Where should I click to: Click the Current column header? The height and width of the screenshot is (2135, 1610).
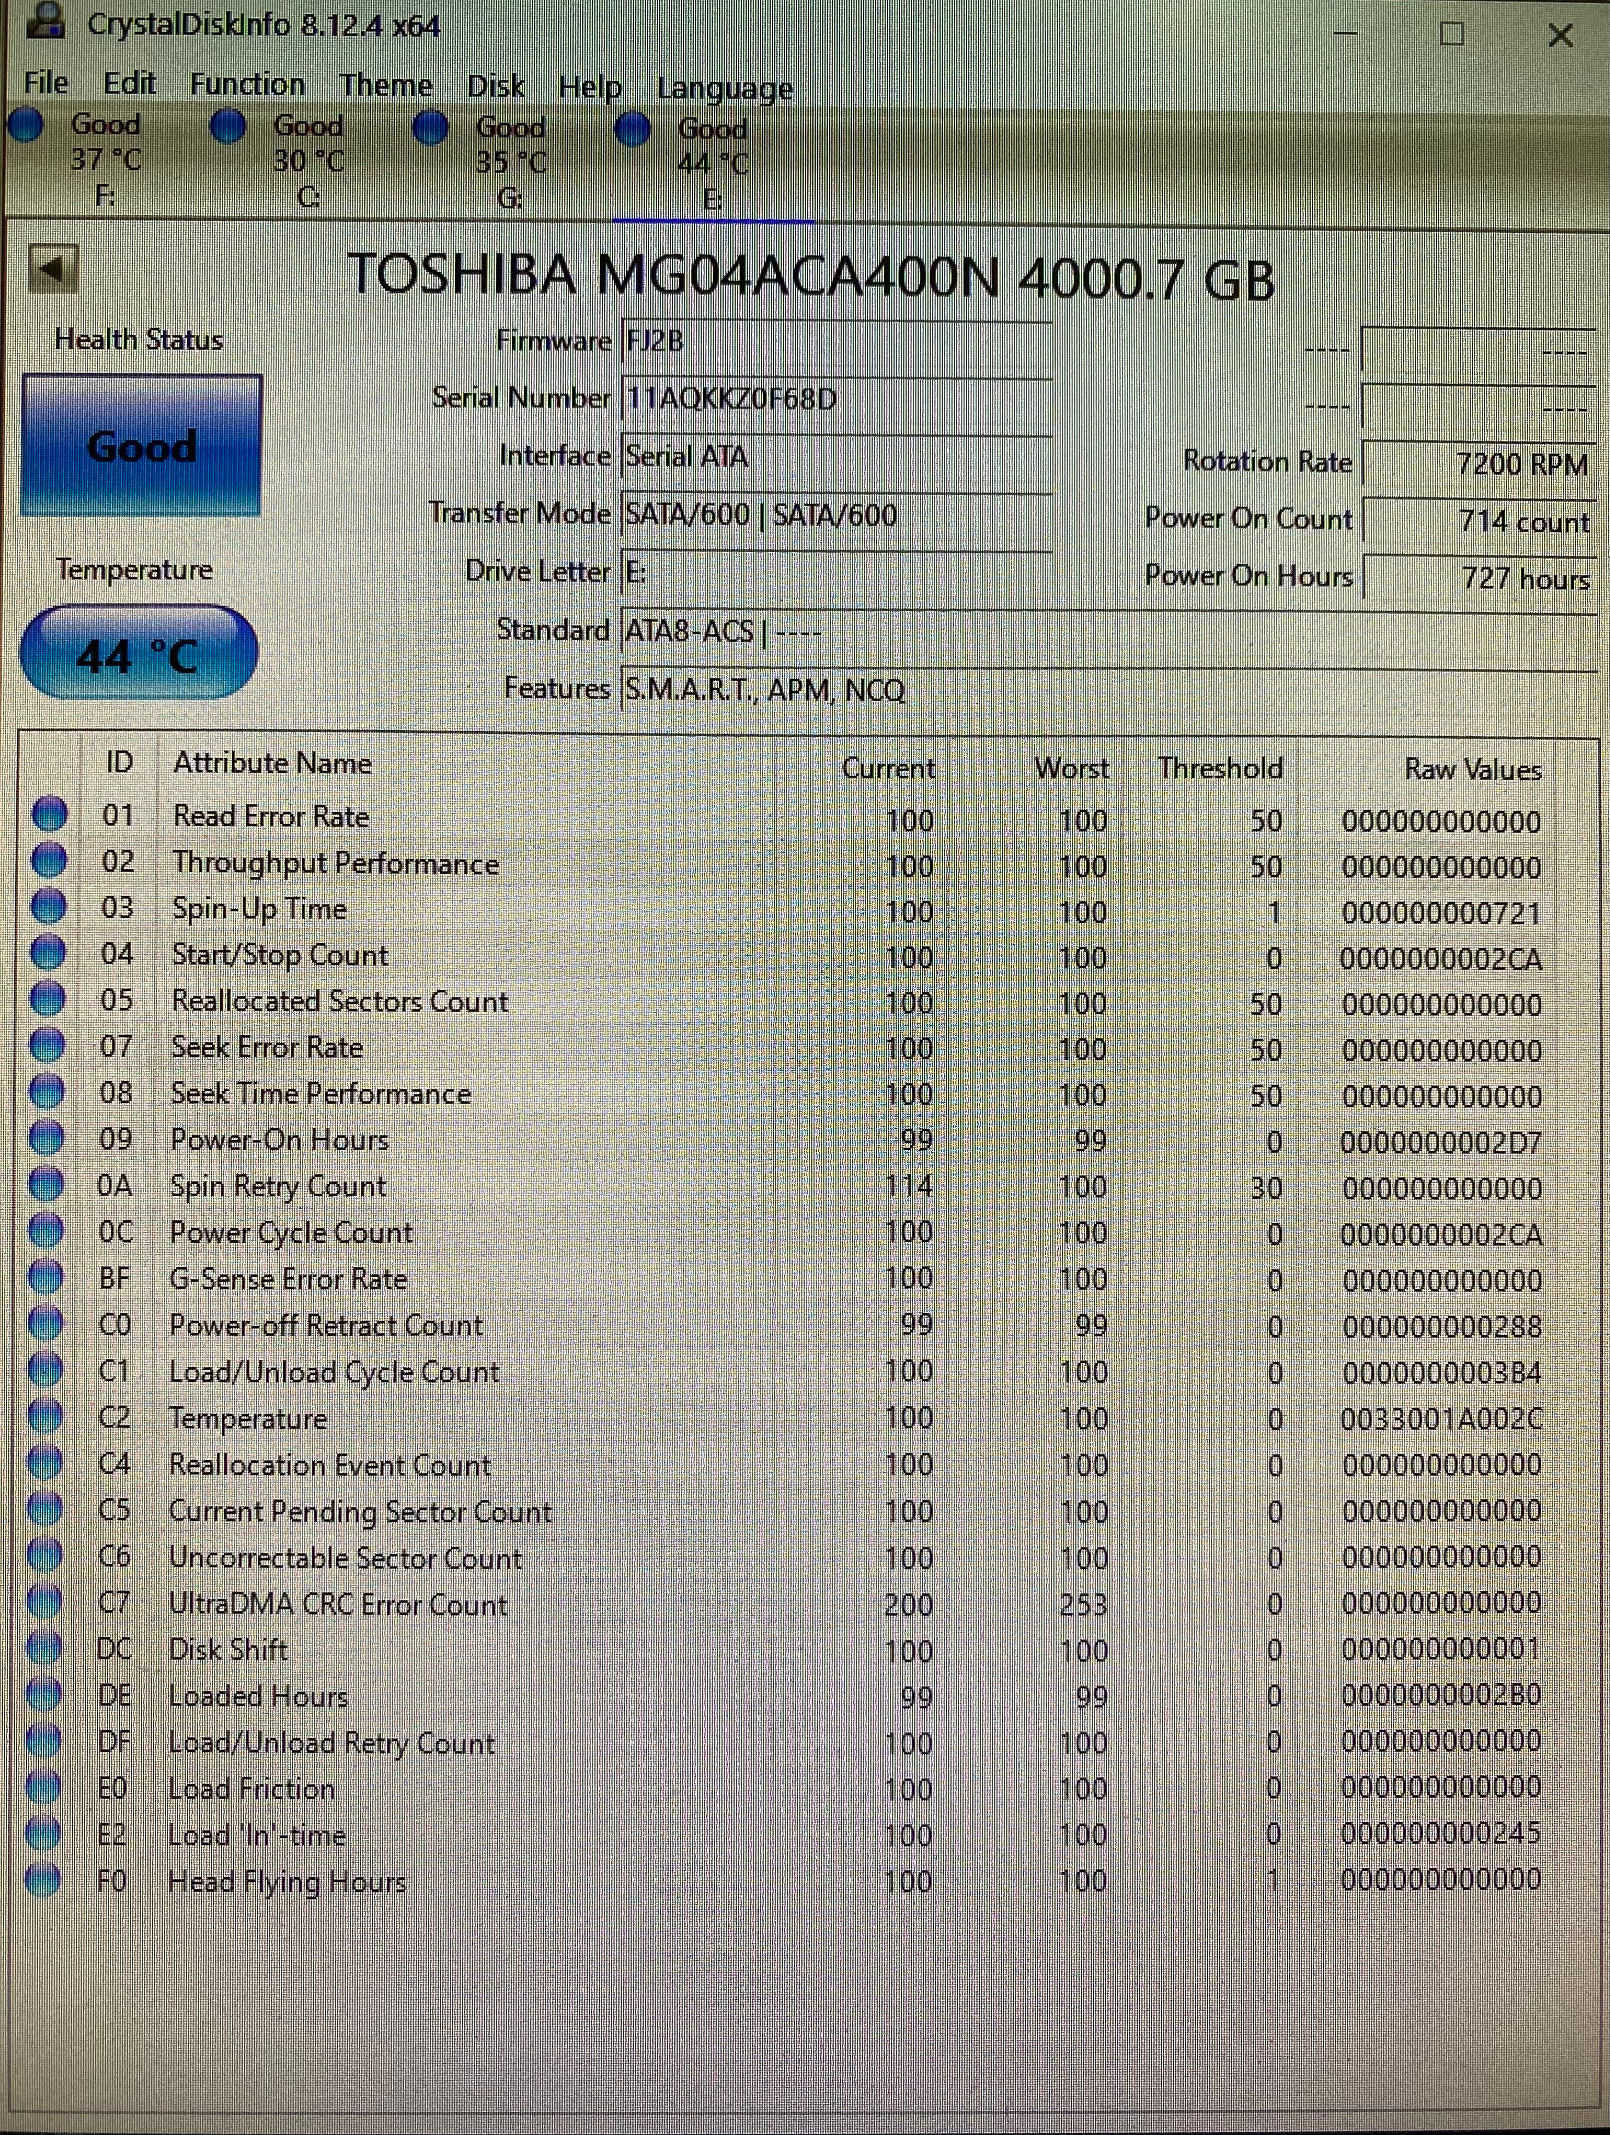[888, 767]
